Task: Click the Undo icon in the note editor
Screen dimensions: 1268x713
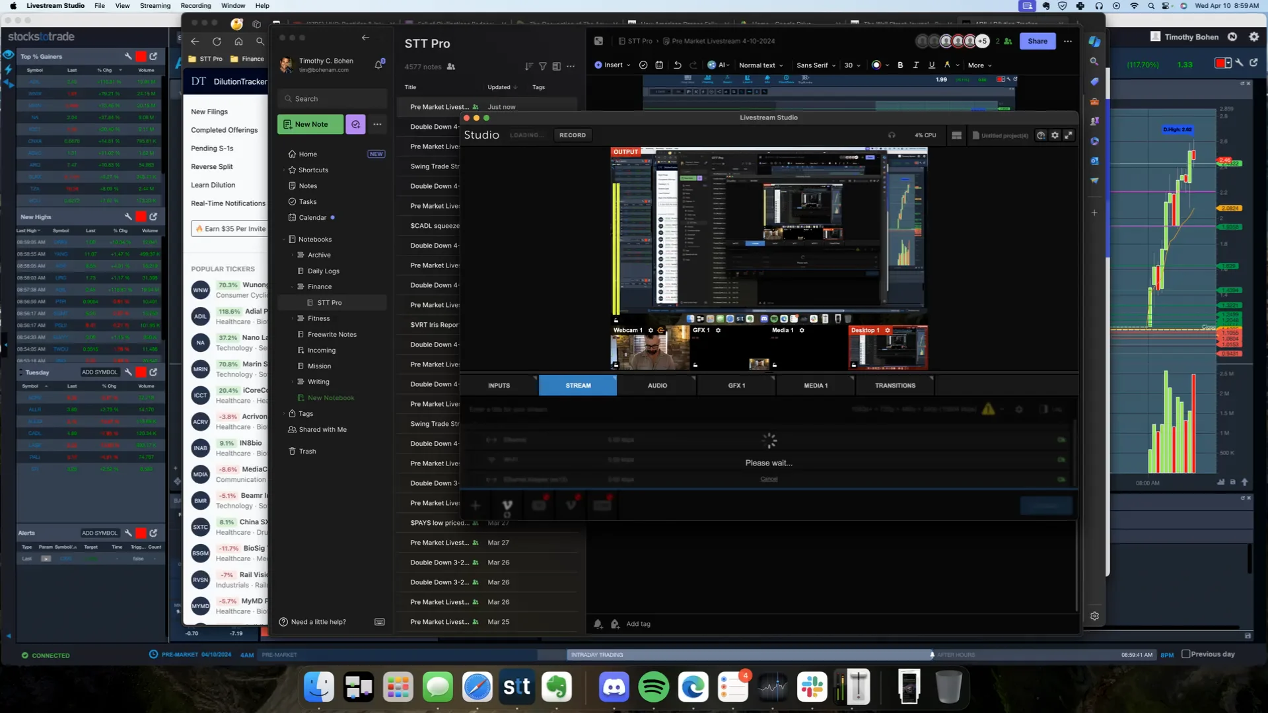Action: tap(678, 65)
